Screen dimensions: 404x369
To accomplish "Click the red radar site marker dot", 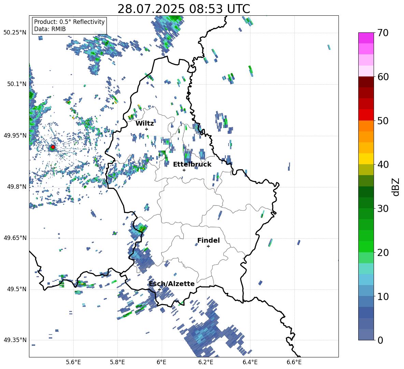I will coord(53,147).
